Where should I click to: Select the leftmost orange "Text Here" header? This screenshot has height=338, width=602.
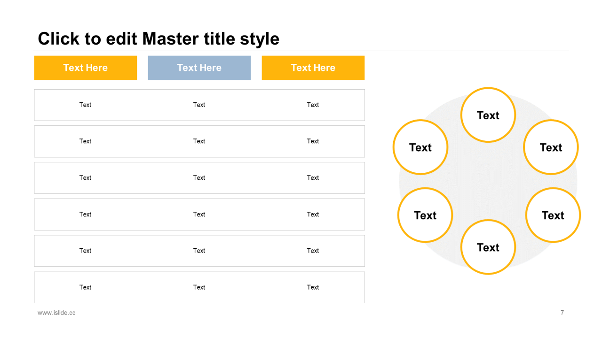coord(85,68)
